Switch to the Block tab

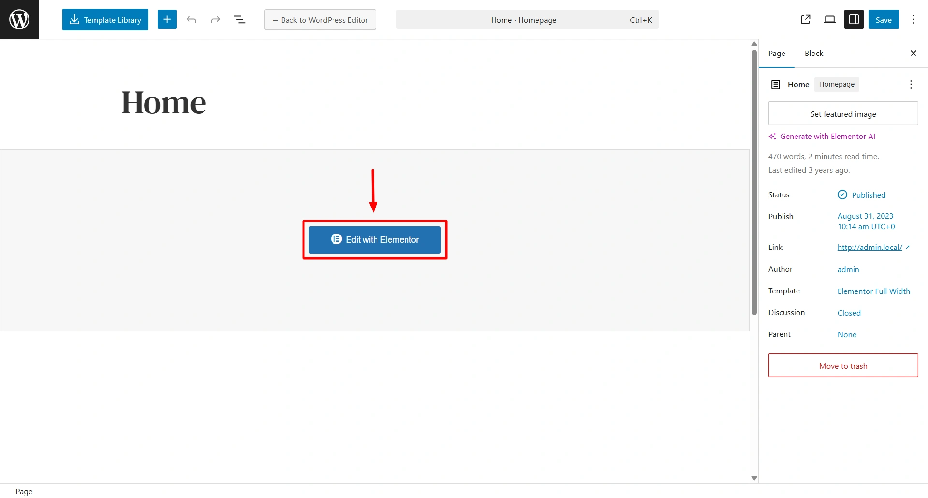pyautogui.click(x=814, y=53)
